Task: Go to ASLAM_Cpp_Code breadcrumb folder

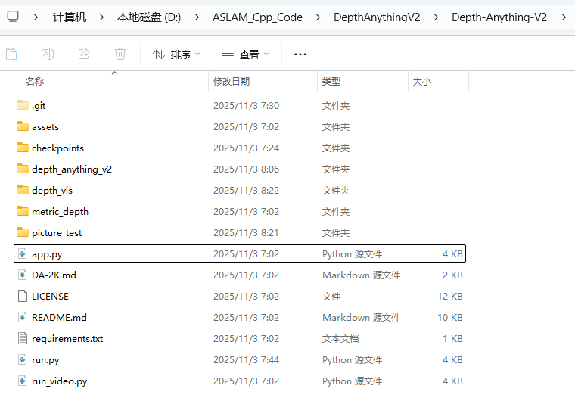Action: pyautogui.click(x=257, y=17)
